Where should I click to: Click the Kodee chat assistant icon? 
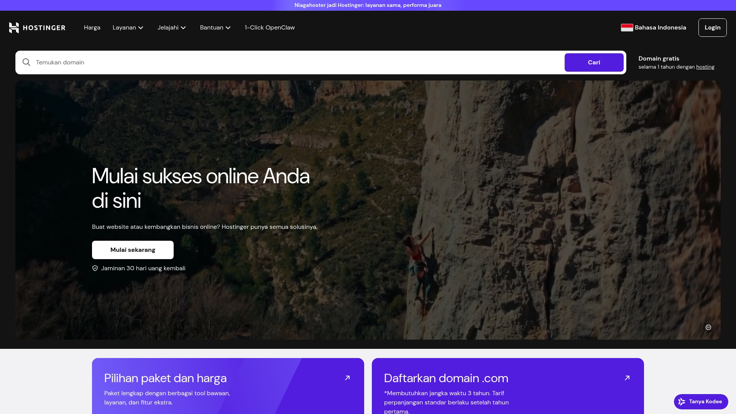click(x=682, y=402)
